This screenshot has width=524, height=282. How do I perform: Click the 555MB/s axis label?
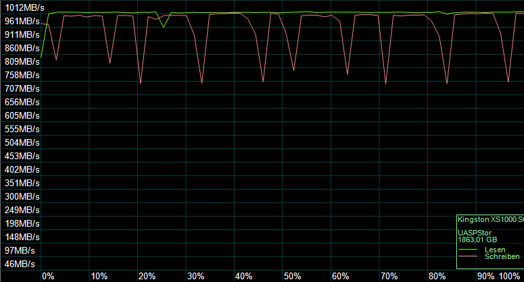[x=22, y=129]
